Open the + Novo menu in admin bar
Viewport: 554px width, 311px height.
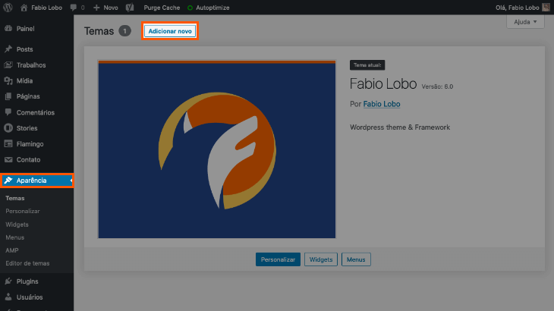click(105, 7)
